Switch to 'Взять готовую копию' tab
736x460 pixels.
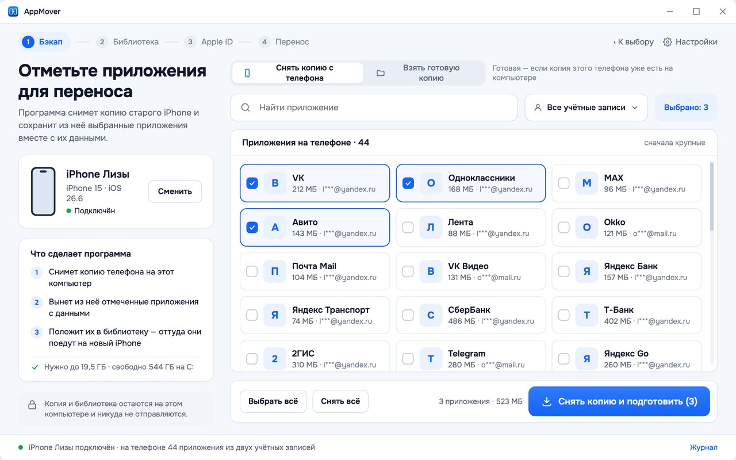(x=424, y=73)
